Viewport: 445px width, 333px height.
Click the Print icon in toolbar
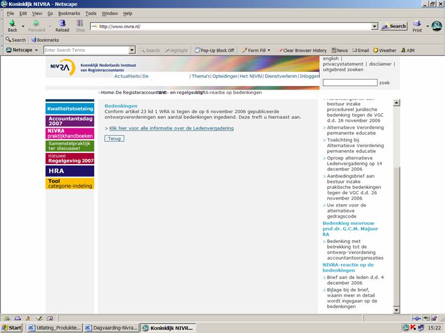[417, 23]
